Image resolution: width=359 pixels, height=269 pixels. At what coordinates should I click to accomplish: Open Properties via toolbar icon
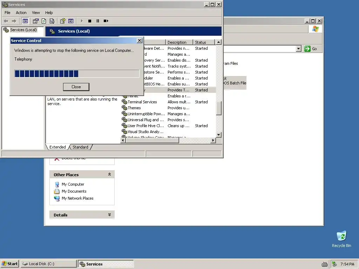coord(35,21)
